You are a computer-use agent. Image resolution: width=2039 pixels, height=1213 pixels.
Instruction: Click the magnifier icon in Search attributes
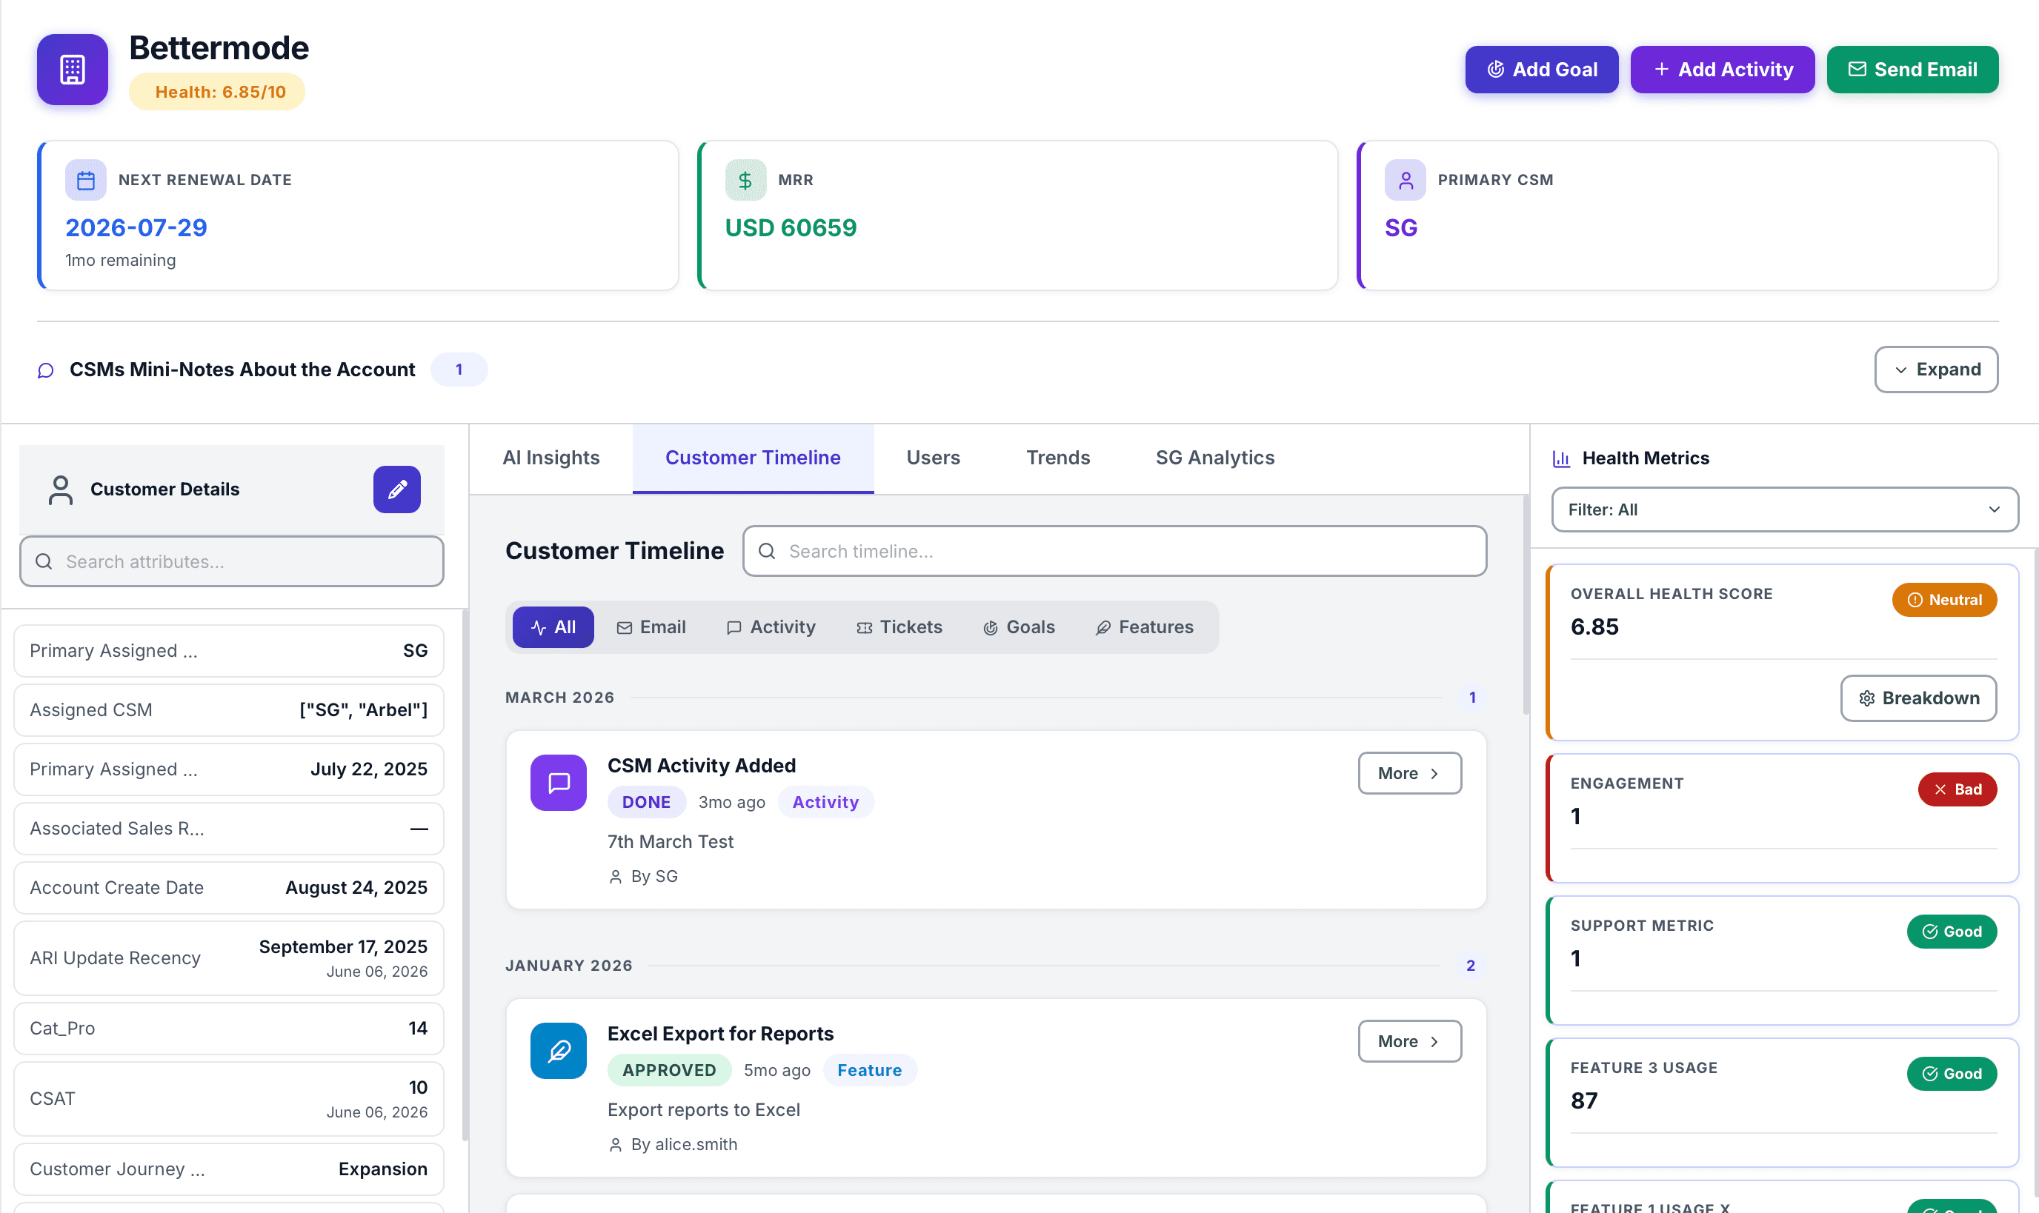pyautogui.click(x=44, y=561)
